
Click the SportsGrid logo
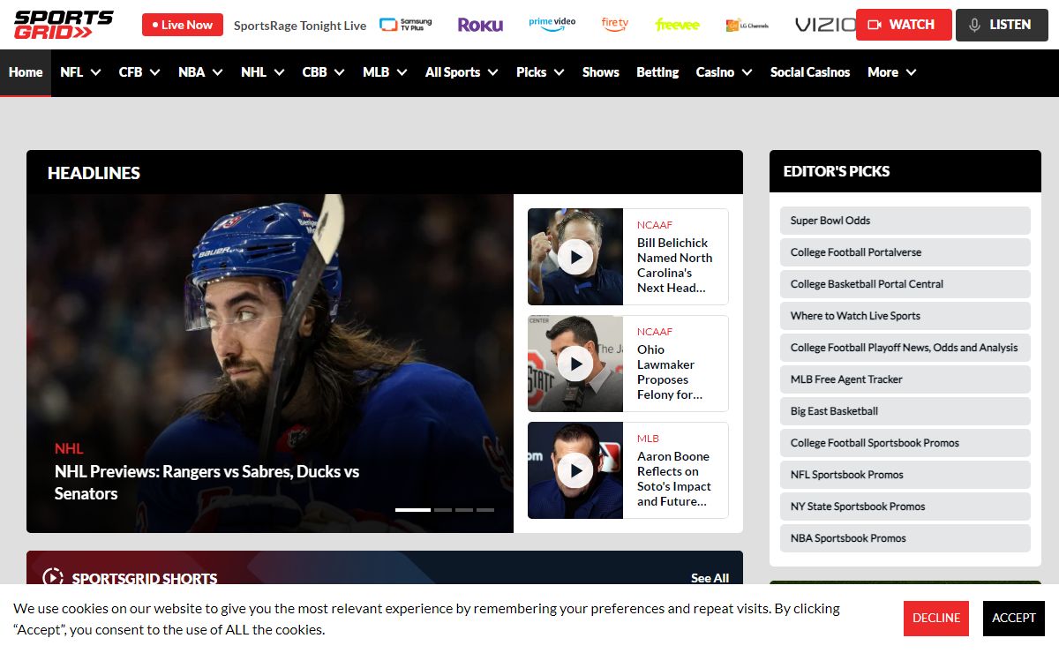tap(64, 25)
